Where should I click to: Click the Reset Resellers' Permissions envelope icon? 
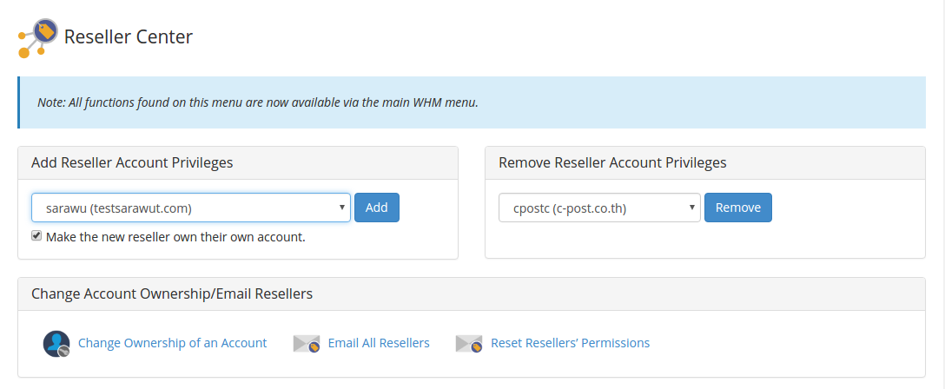[x=469, y=344]
